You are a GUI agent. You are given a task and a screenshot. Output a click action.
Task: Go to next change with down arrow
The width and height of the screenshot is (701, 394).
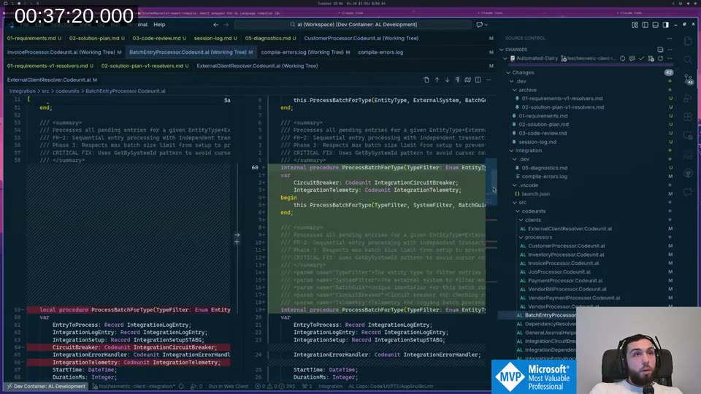(x=447, y=80)
